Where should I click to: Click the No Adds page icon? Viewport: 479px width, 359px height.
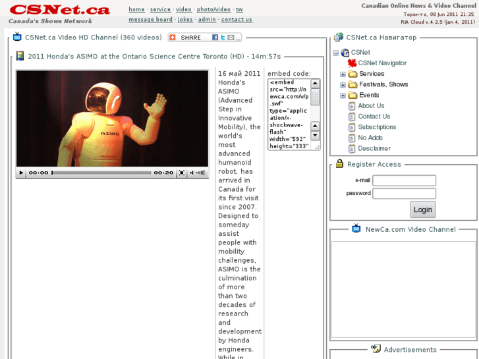[x=352, y=138]
